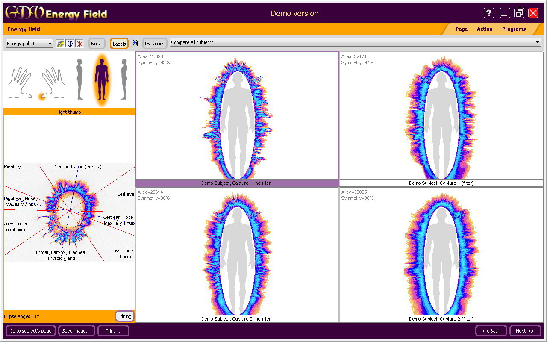547x342 pixels.
Task: Toggle the Noise button
Action: (x=97, y=44)
